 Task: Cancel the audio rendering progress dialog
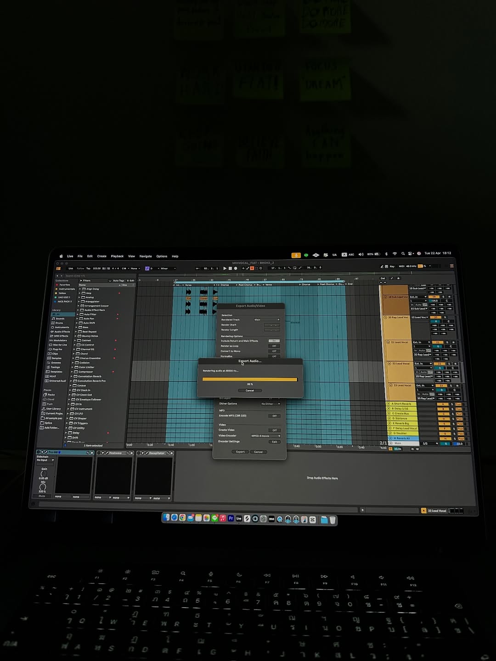[250, 391]
